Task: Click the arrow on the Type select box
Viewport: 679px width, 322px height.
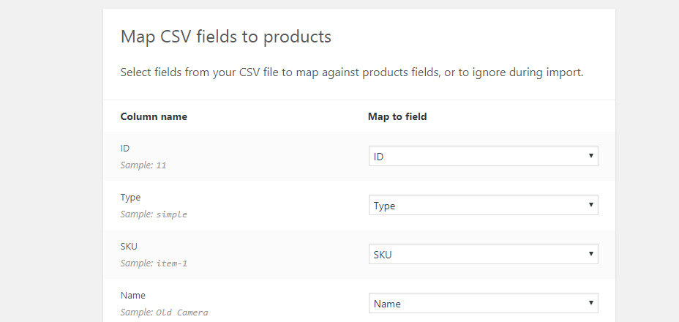Action: click(590, 206)
